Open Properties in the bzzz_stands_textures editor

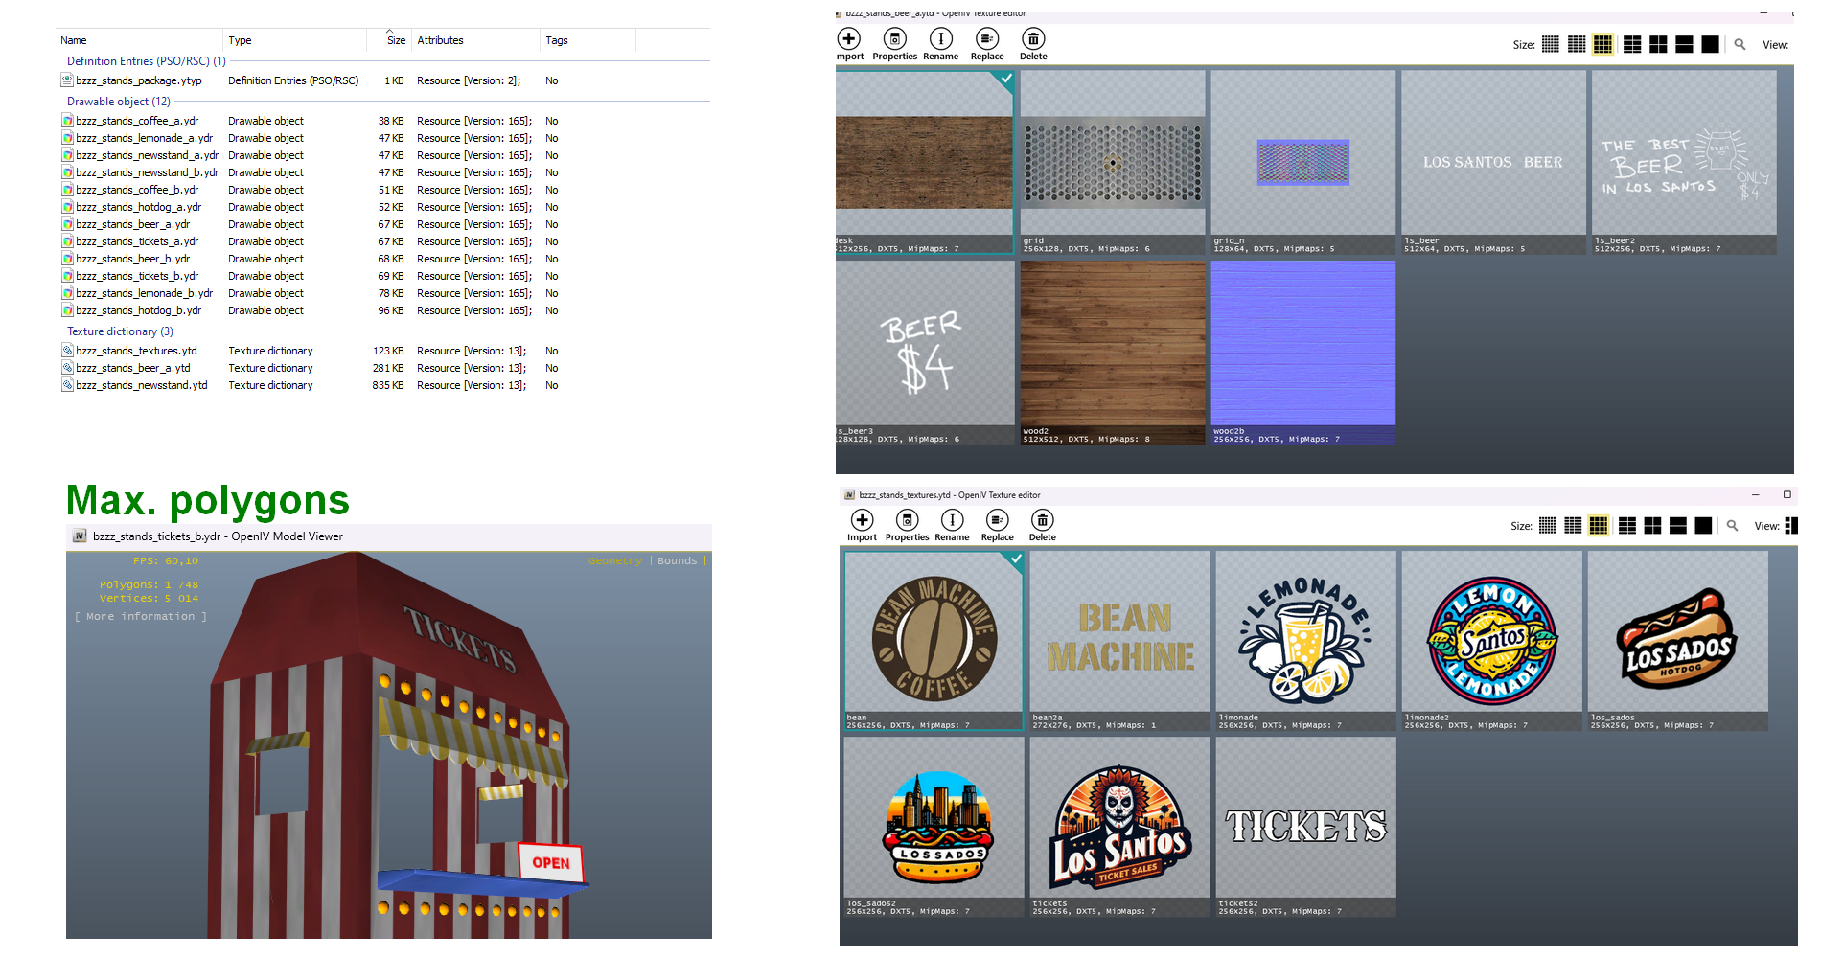(907, 525)
